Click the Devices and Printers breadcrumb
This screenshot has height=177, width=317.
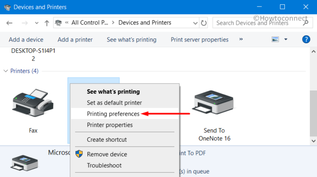click(x=145, y=23)
